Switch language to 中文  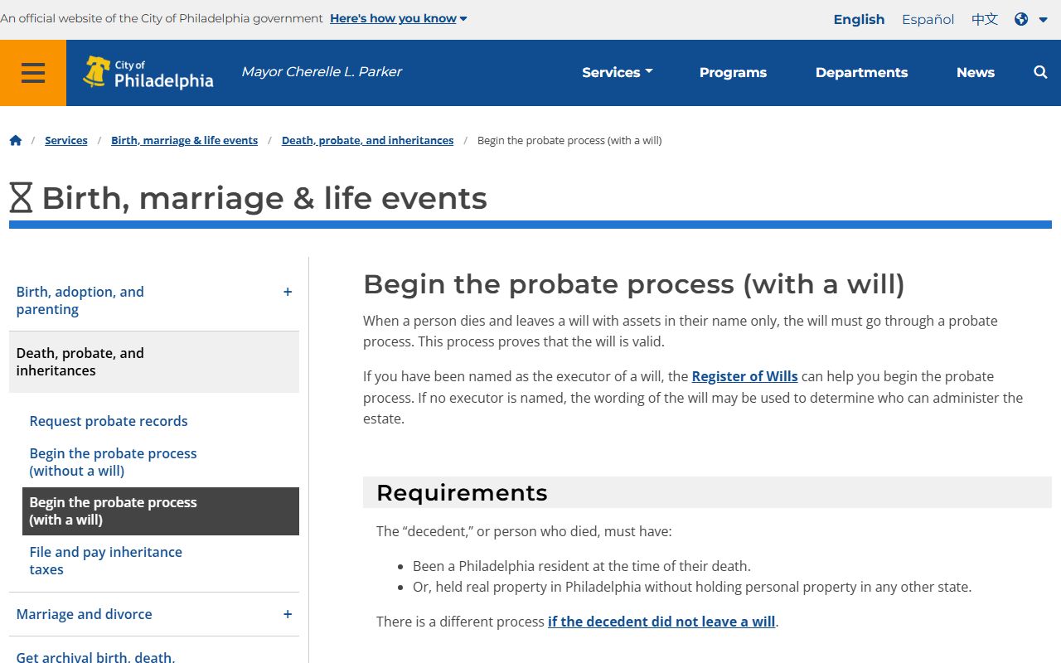[x=985, y=19]
